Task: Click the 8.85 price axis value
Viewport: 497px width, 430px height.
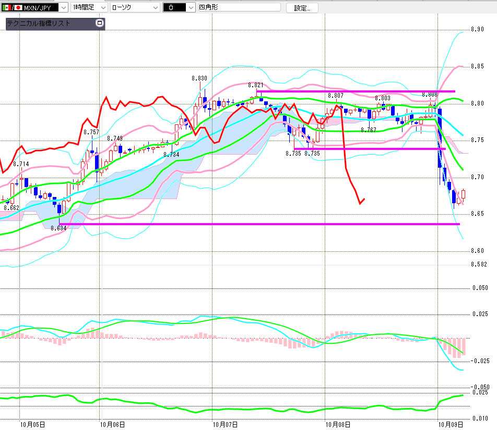Action: point(477,66)
